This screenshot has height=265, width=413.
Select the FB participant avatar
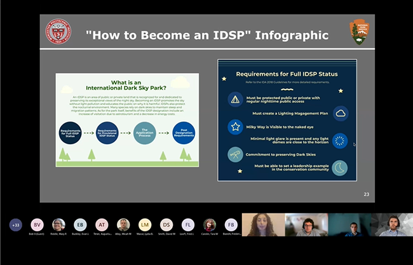(x=231, y=224)
